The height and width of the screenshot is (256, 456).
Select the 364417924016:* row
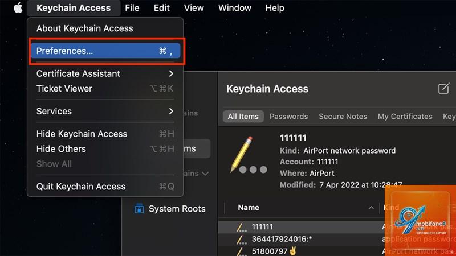337,239
